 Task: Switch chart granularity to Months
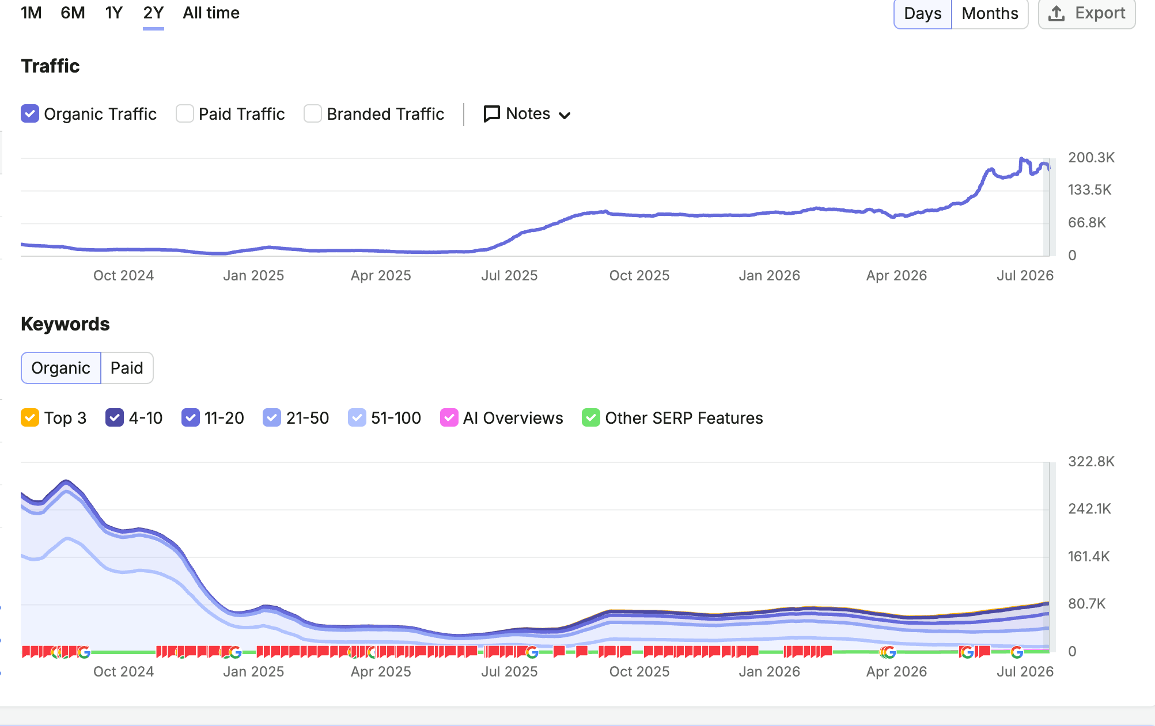(990, 13)
